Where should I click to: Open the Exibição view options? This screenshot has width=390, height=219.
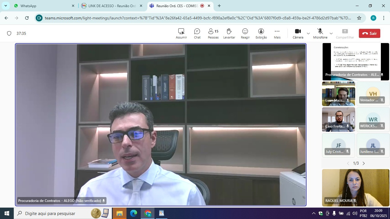261,33
